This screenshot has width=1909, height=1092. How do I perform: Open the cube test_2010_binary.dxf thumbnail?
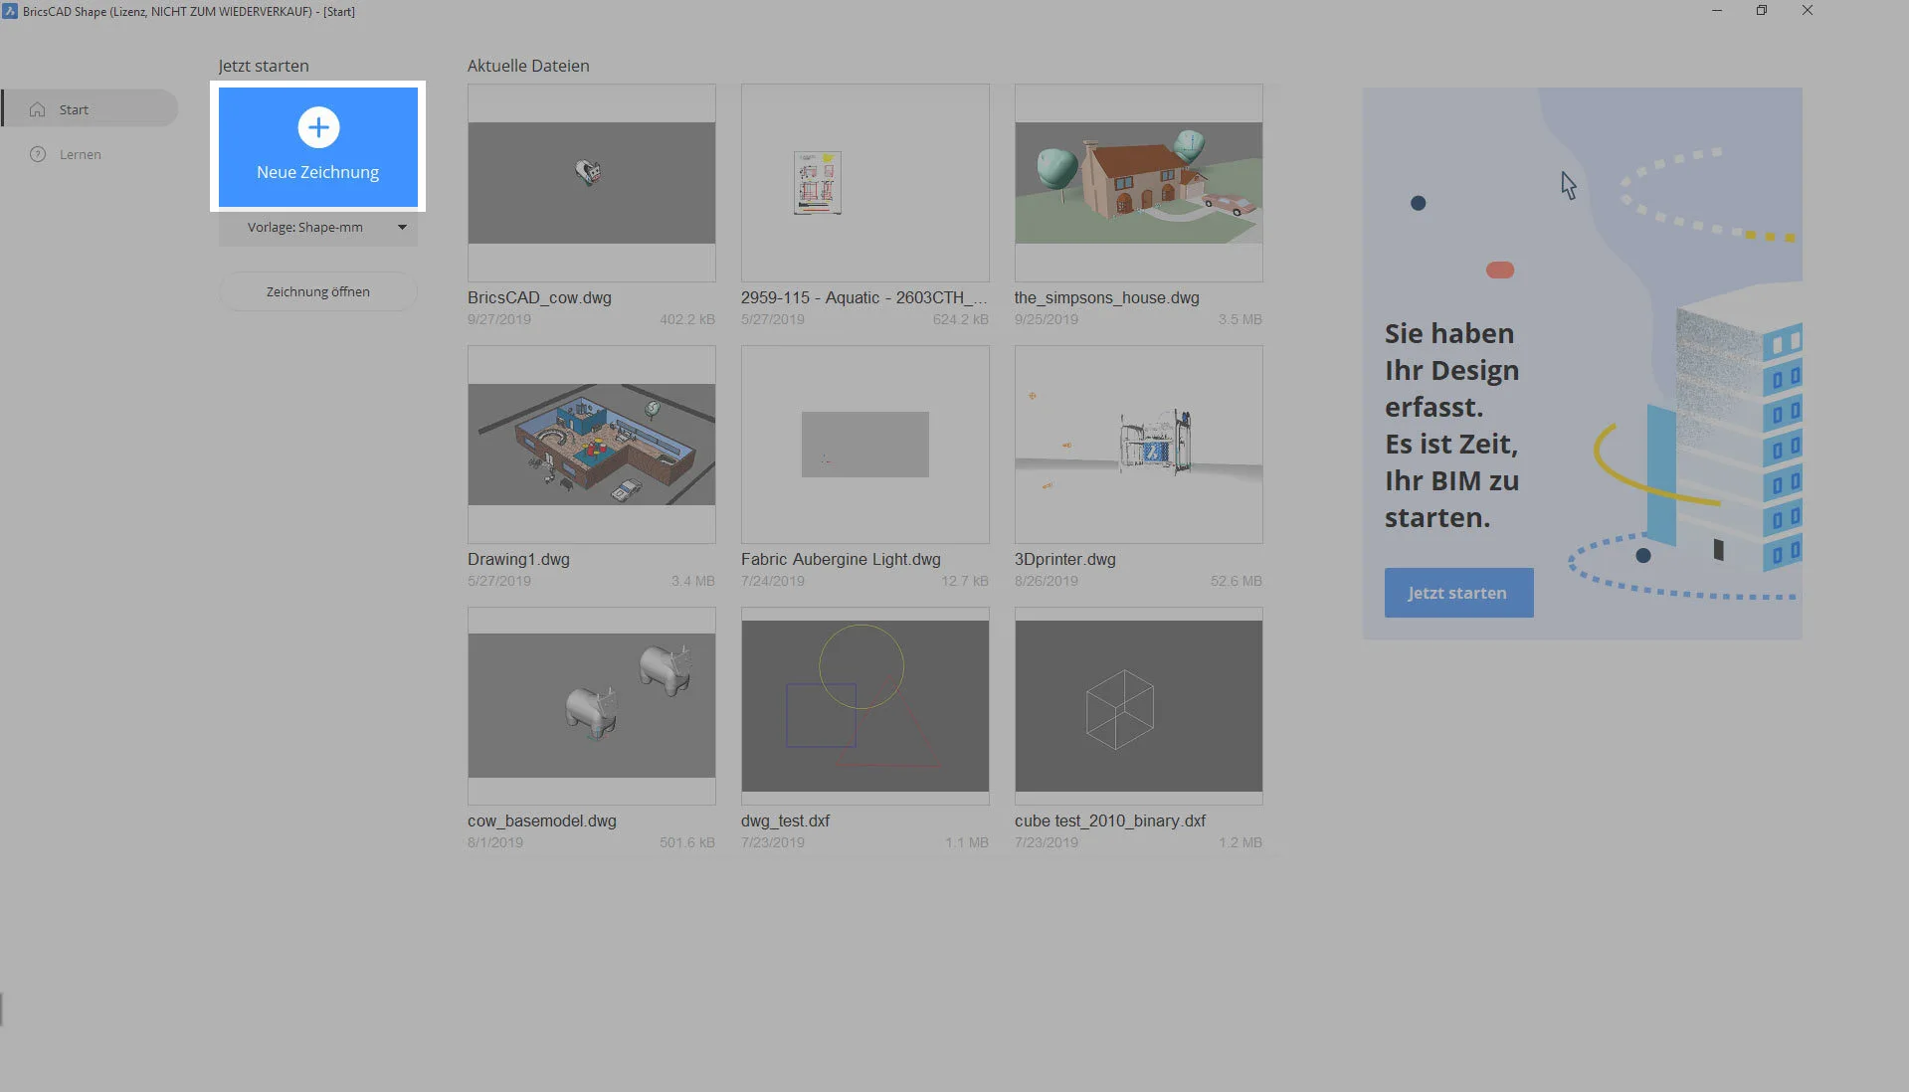click(1138, 706)
